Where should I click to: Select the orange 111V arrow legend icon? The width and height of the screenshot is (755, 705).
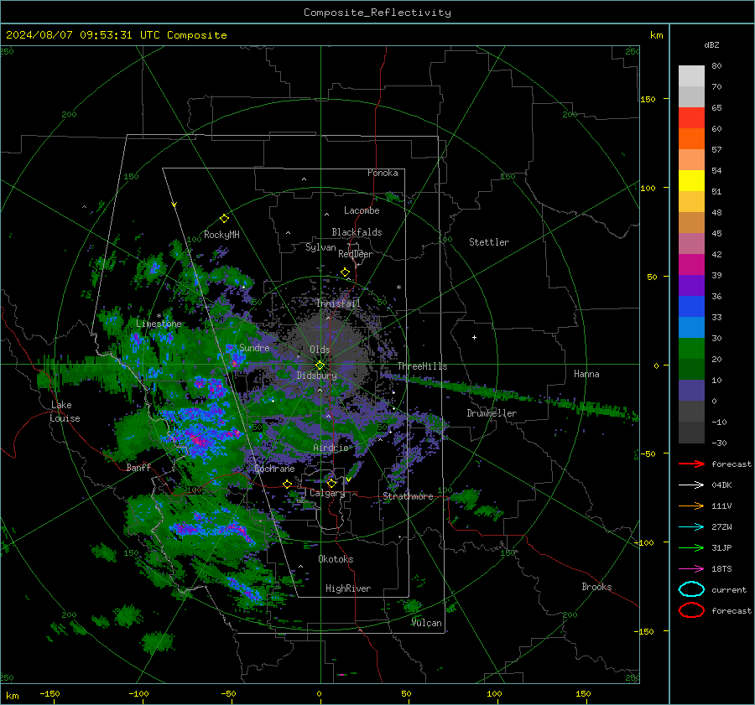(x=691, y=505)
